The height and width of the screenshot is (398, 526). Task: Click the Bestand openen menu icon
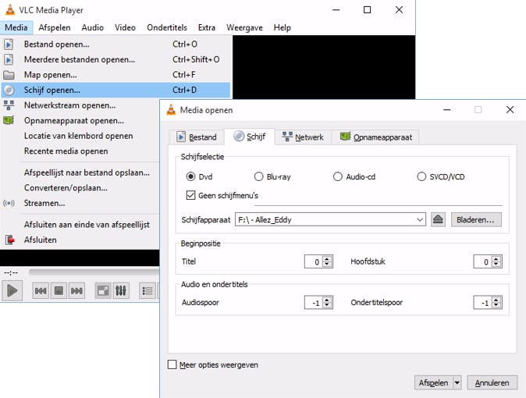(9, 44)
